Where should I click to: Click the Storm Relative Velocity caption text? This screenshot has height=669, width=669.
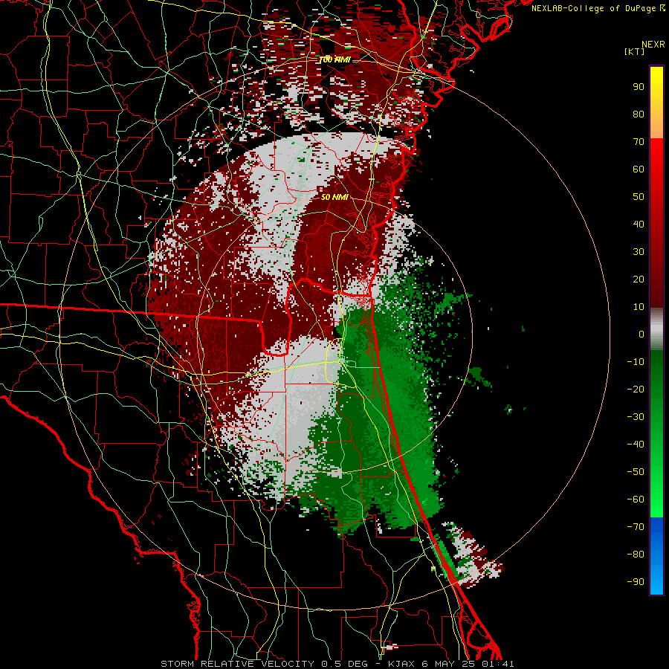click(x=337, y=664)
